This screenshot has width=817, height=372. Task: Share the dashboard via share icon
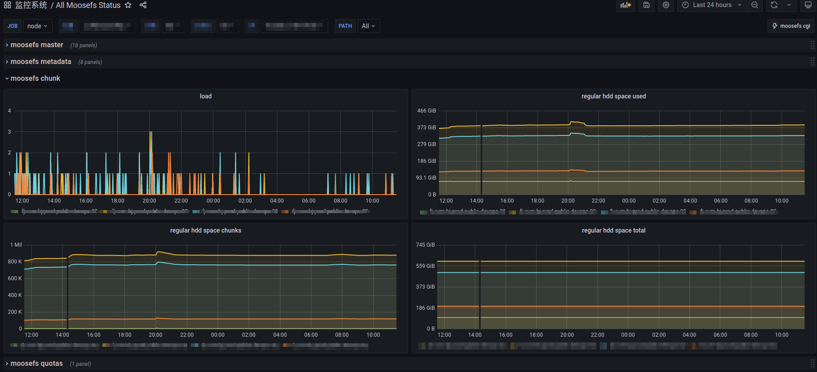tap(143, 5)
